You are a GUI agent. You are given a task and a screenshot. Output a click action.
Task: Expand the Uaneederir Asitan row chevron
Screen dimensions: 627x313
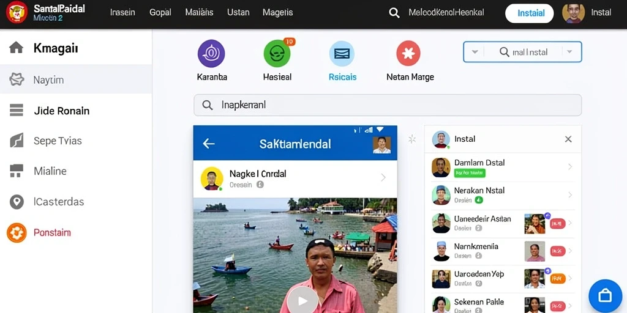point(570,223)
